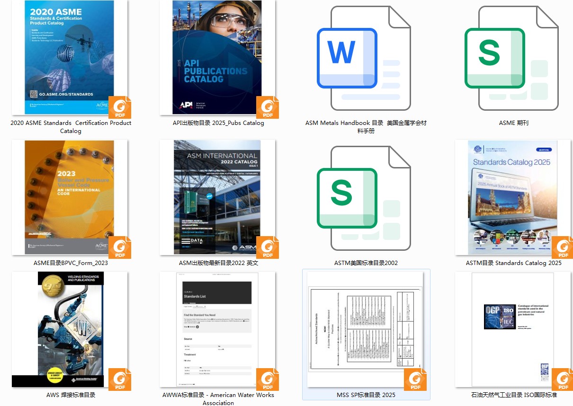Select the ASTM Standards Catalog 2025 cover thumbnail
The height and width of the screenshot is (406, 573).
513,197
